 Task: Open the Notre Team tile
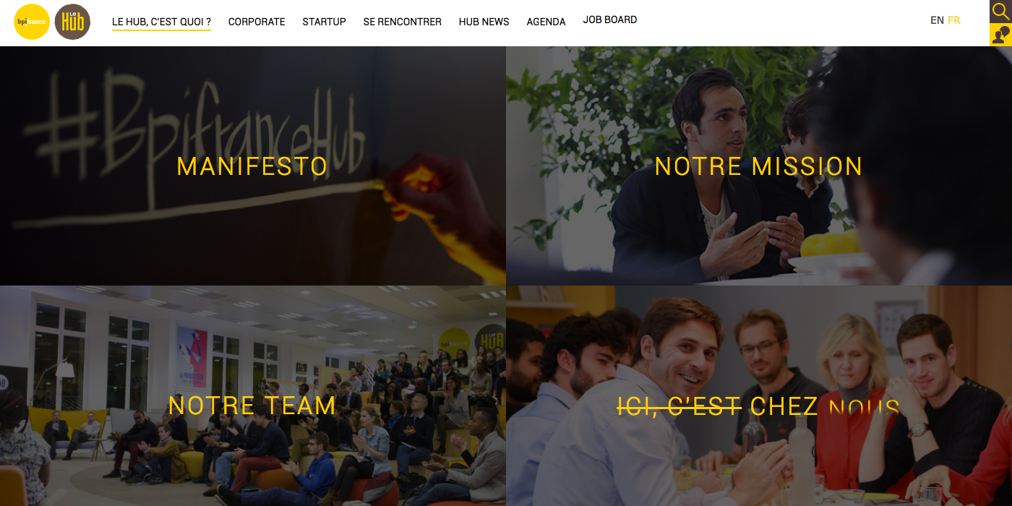252,406
